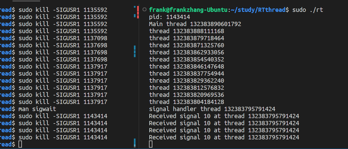348x149 pixels.
Task: Click the "man sigwait" command line
Action: click(37, 109)
